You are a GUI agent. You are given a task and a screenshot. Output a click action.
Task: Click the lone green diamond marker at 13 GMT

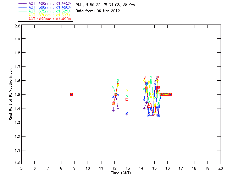coord(127,96)
